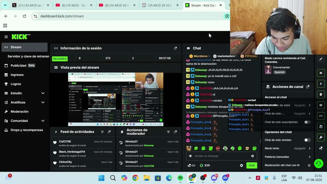Pop out the Acciones de canal panel

coord(308,87)
